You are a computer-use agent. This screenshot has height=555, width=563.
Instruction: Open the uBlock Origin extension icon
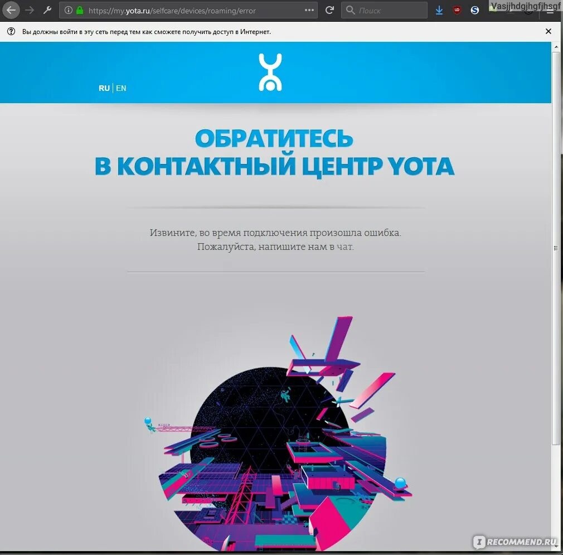coord(457,11)
